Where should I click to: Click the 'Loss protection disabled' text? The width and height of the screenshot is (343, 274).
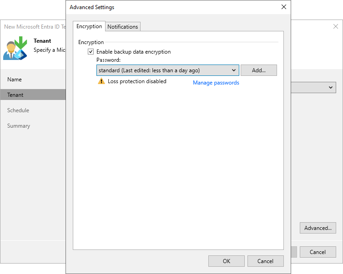pyautogui.click(x=137, y=81)
